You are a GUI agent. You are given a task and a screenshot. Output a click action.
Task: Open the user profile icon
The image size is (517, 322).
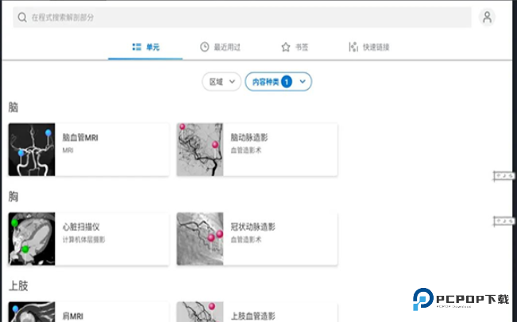click(x=487, y=17)
